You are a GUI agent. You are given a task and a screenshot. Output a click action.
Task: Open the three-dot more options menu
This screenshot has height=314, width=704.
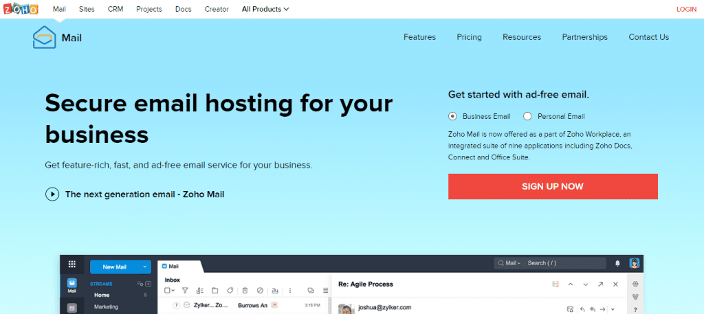290,290
